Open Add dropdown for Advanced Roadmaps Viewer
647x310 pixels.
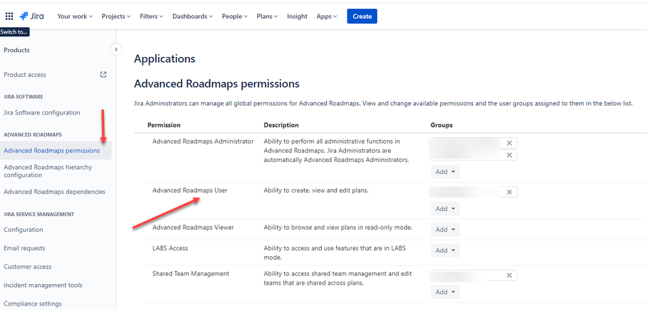445,229
